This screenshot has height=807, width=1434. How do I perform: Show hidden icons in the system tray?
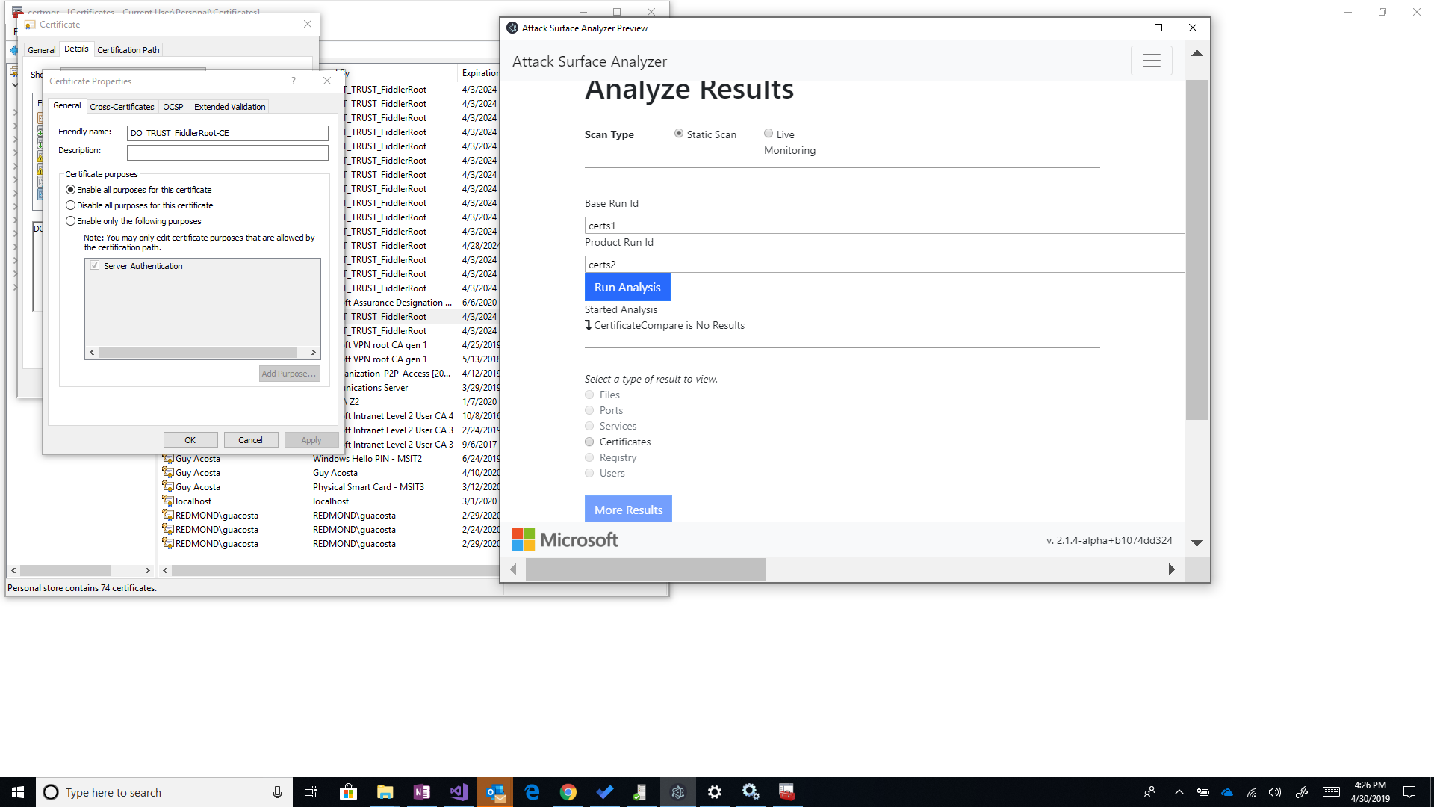click(x=1179, y=792)
